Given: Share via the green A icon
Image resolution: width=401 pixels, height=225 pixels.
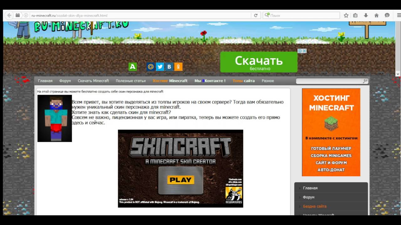Looking at the screenshot, I should [133, 67].
